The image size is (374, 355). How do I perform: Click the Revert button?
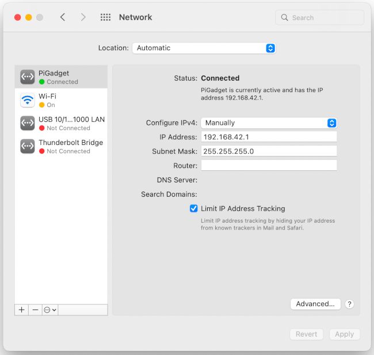click(306, 334)
